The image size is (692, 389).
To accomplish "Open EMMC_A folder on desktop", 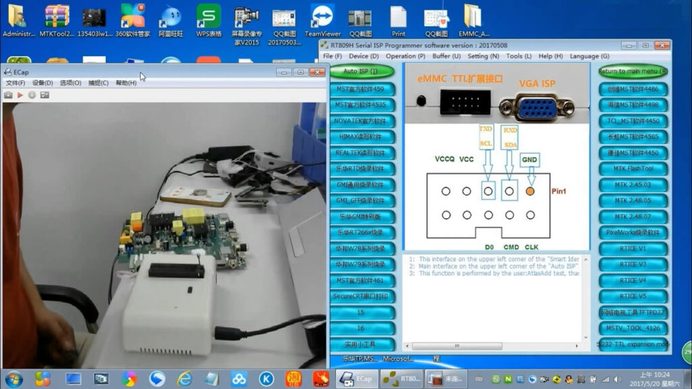I will click(x=474, y=20).
